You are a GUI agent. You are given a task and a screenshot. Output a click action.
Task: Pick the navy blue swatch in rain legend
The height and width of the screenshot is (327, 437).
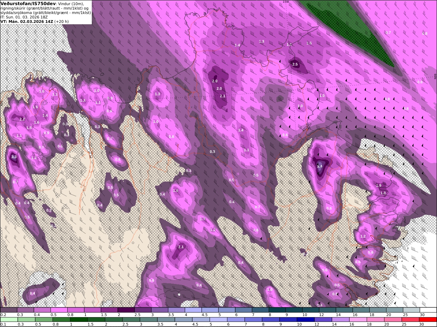[306, 319]
